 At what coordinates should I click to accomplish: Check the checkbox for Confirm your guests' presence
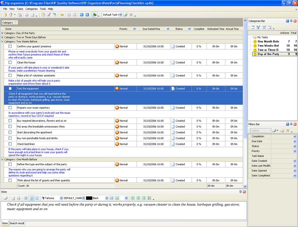pyautogui.click(x=10, y=45)
